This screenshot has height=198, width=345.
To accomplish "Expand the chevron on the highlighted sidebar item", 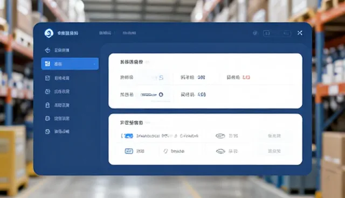I will click(x=94, y=64).
